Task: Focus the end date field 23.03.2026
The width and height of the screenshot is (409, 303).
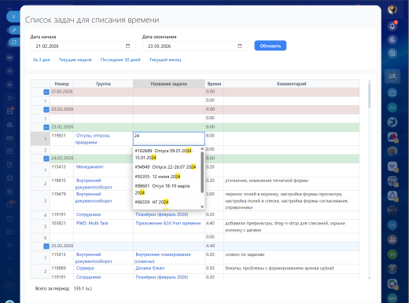Action: [195, 46]
